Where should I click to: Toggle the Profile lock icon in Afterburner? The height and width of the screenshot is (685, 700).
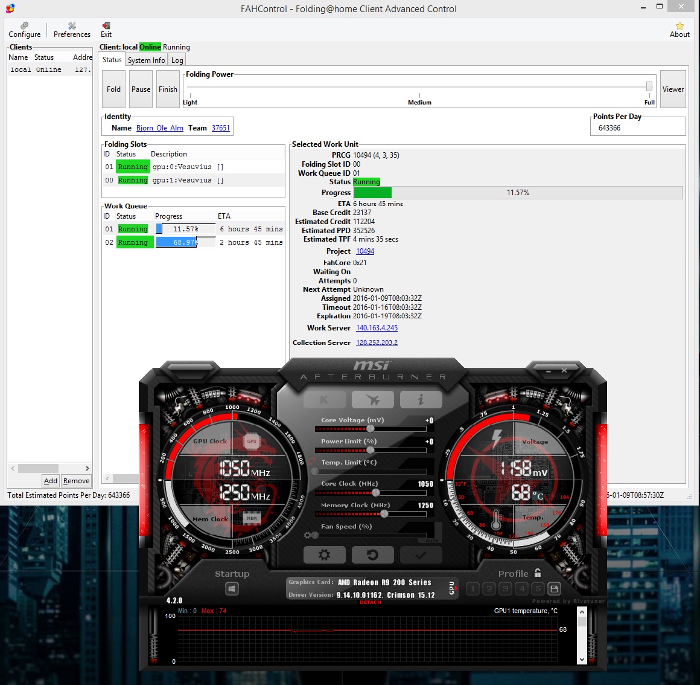(x=538, y=573)
